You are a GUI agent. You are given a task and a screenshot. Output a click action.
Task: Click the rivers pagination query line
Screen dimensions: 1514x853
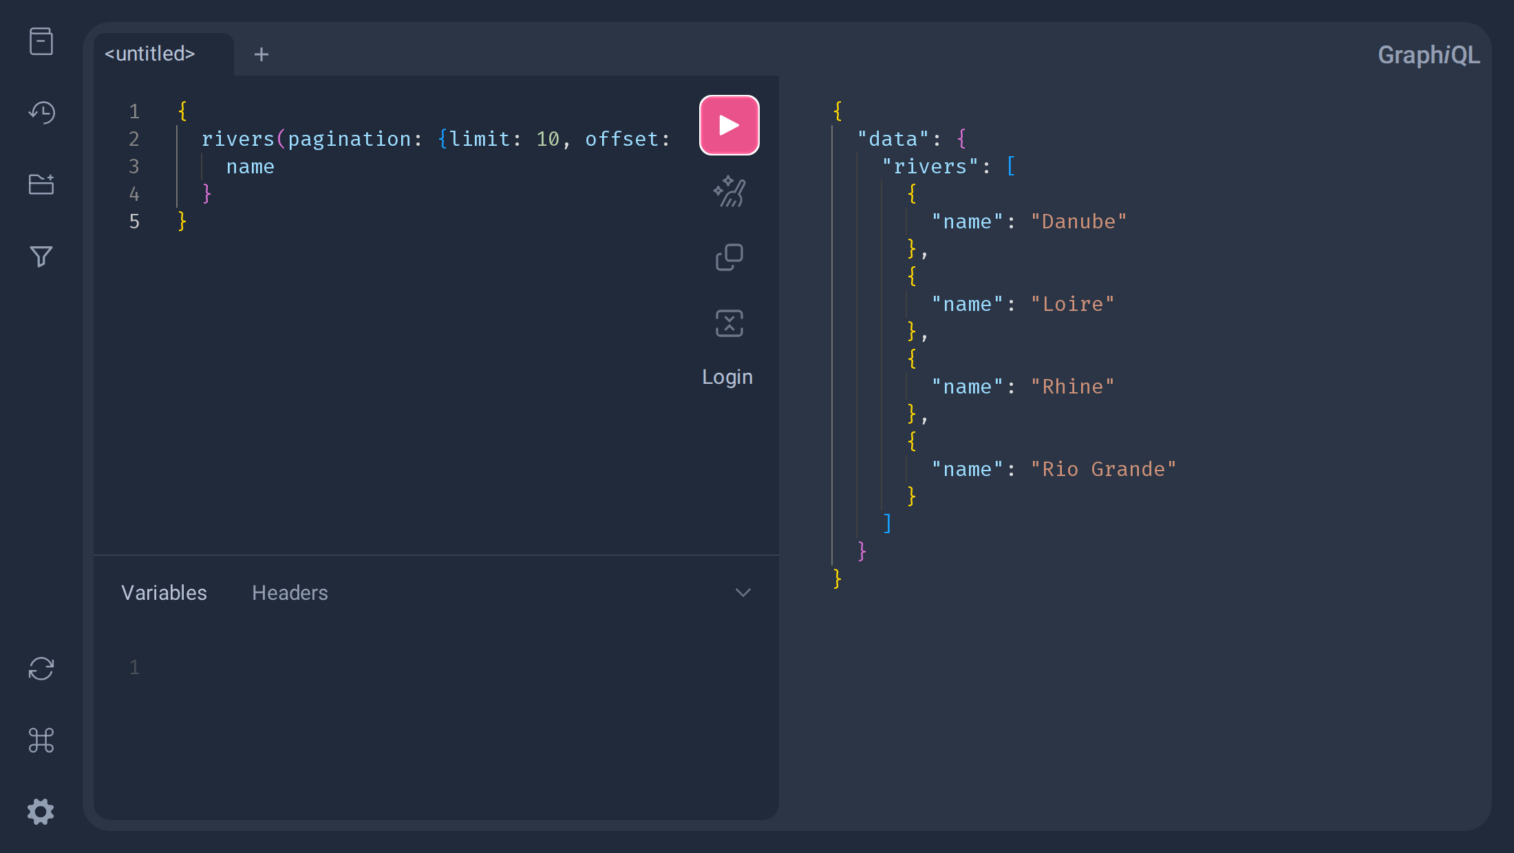click(436, 139)
